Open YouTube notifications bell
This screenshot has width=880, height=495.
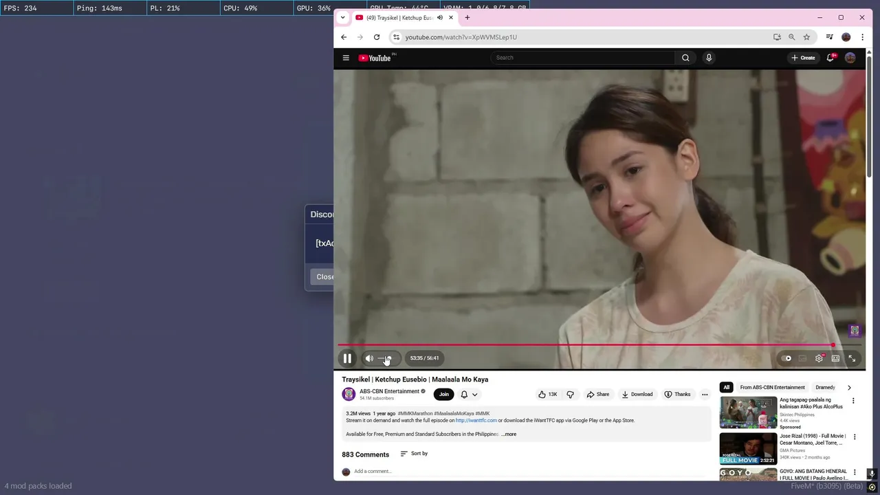830,58
